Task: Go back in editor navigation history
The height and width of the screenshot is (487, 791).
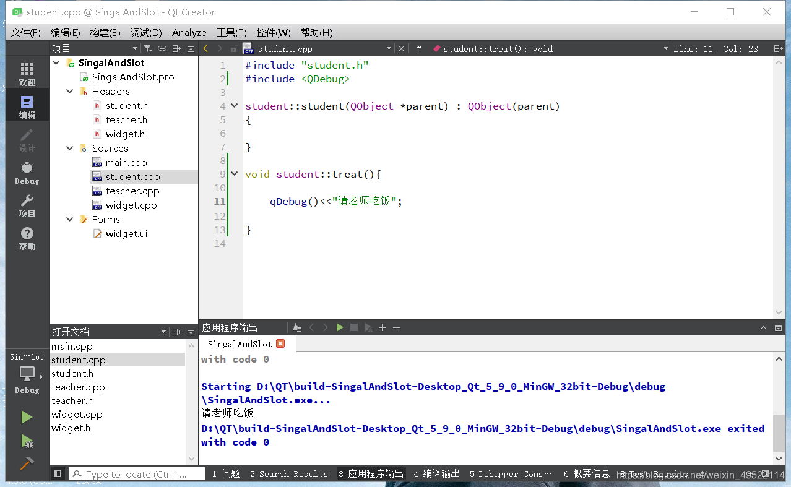Action: click(x=206, y=48)
